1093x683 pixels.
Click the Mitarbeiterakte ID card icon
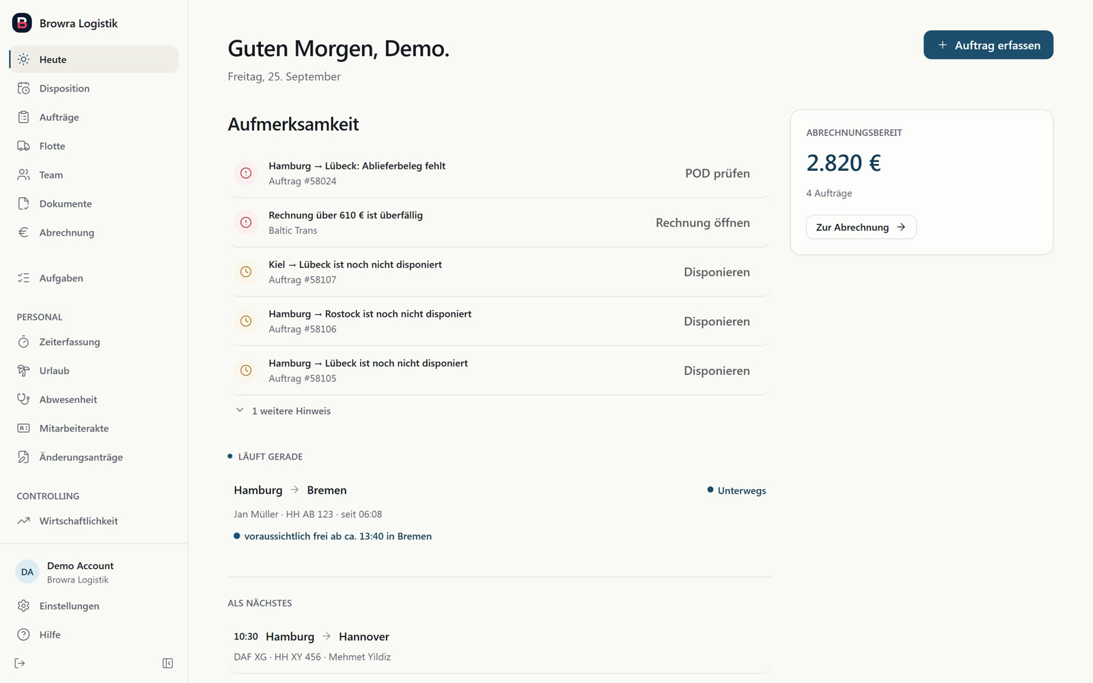click(x=24, y=428)
